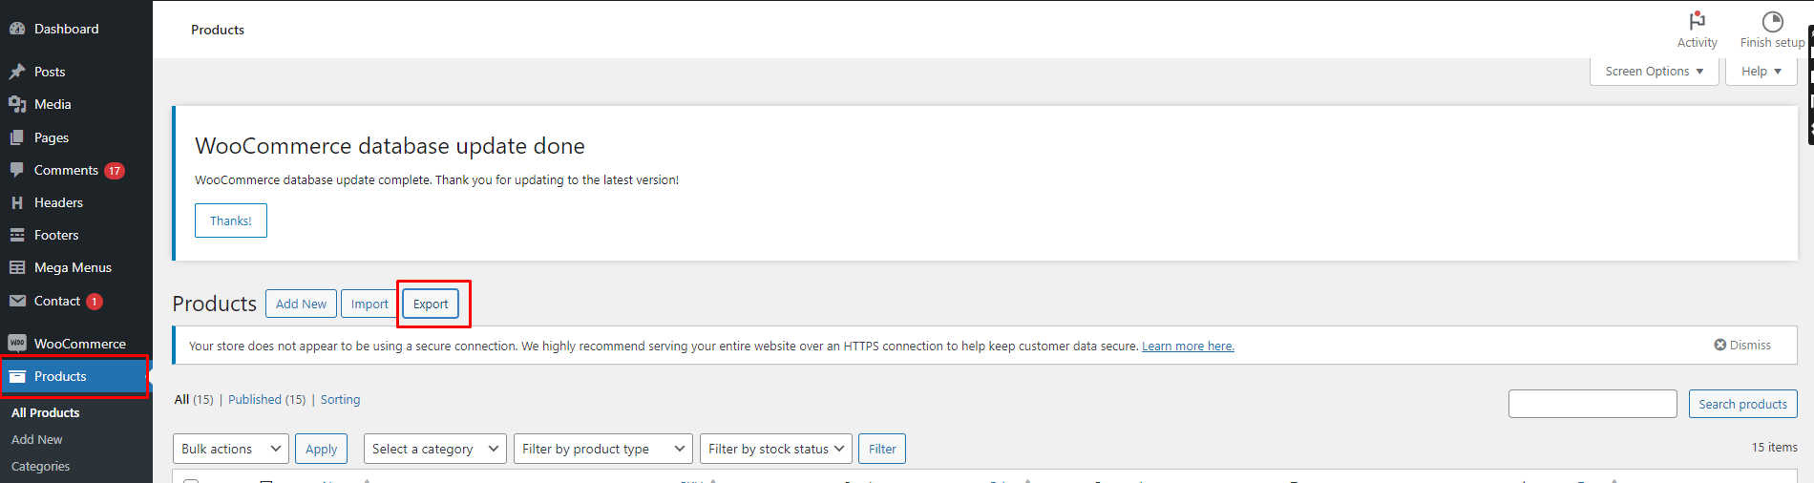
Task: Click the Contact envelope icon
Action: [17, 301]
